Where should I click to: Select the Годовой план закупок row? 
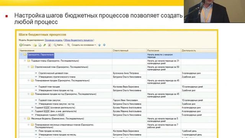(118, 100)
